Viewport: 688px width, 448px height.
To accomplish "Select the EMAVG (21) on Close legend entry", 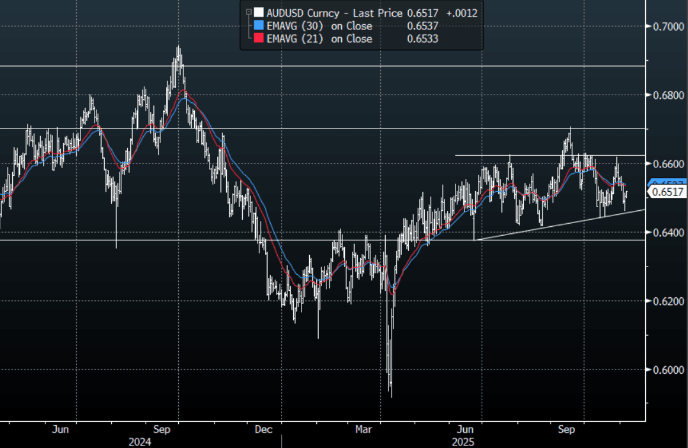I will 319,39.
